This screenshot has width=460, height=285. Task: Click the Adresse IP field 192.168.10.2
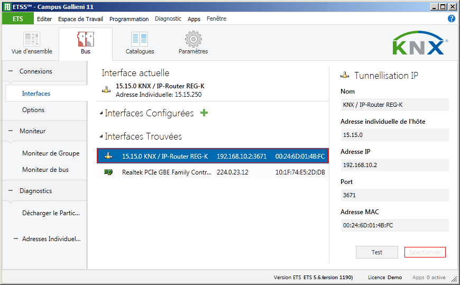click(x=394, y=165)
